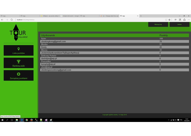Click the Share icon in Edge toolbar
This screenshot has height=136, width=191.
[184, 20]
